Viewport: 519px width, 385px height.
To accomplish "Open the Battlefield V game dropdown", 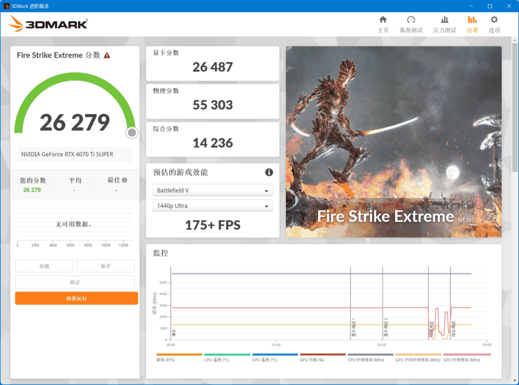I will (212, 190).
